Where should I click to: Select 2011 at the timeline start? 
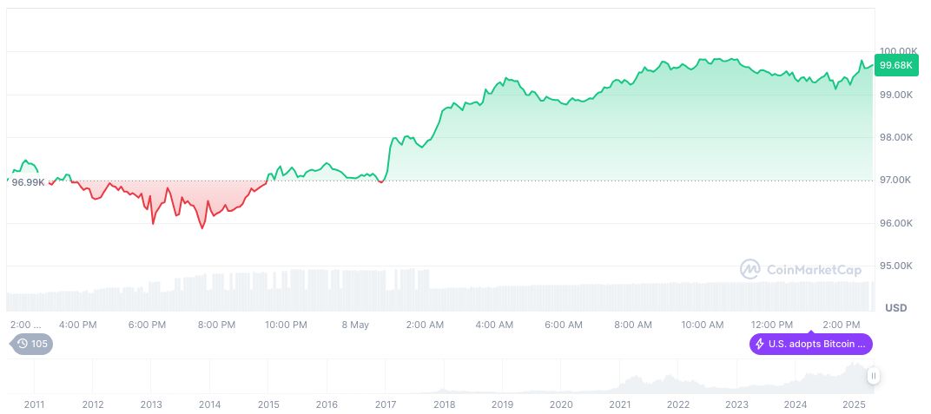pyautogui.click(x=35, y=404)
